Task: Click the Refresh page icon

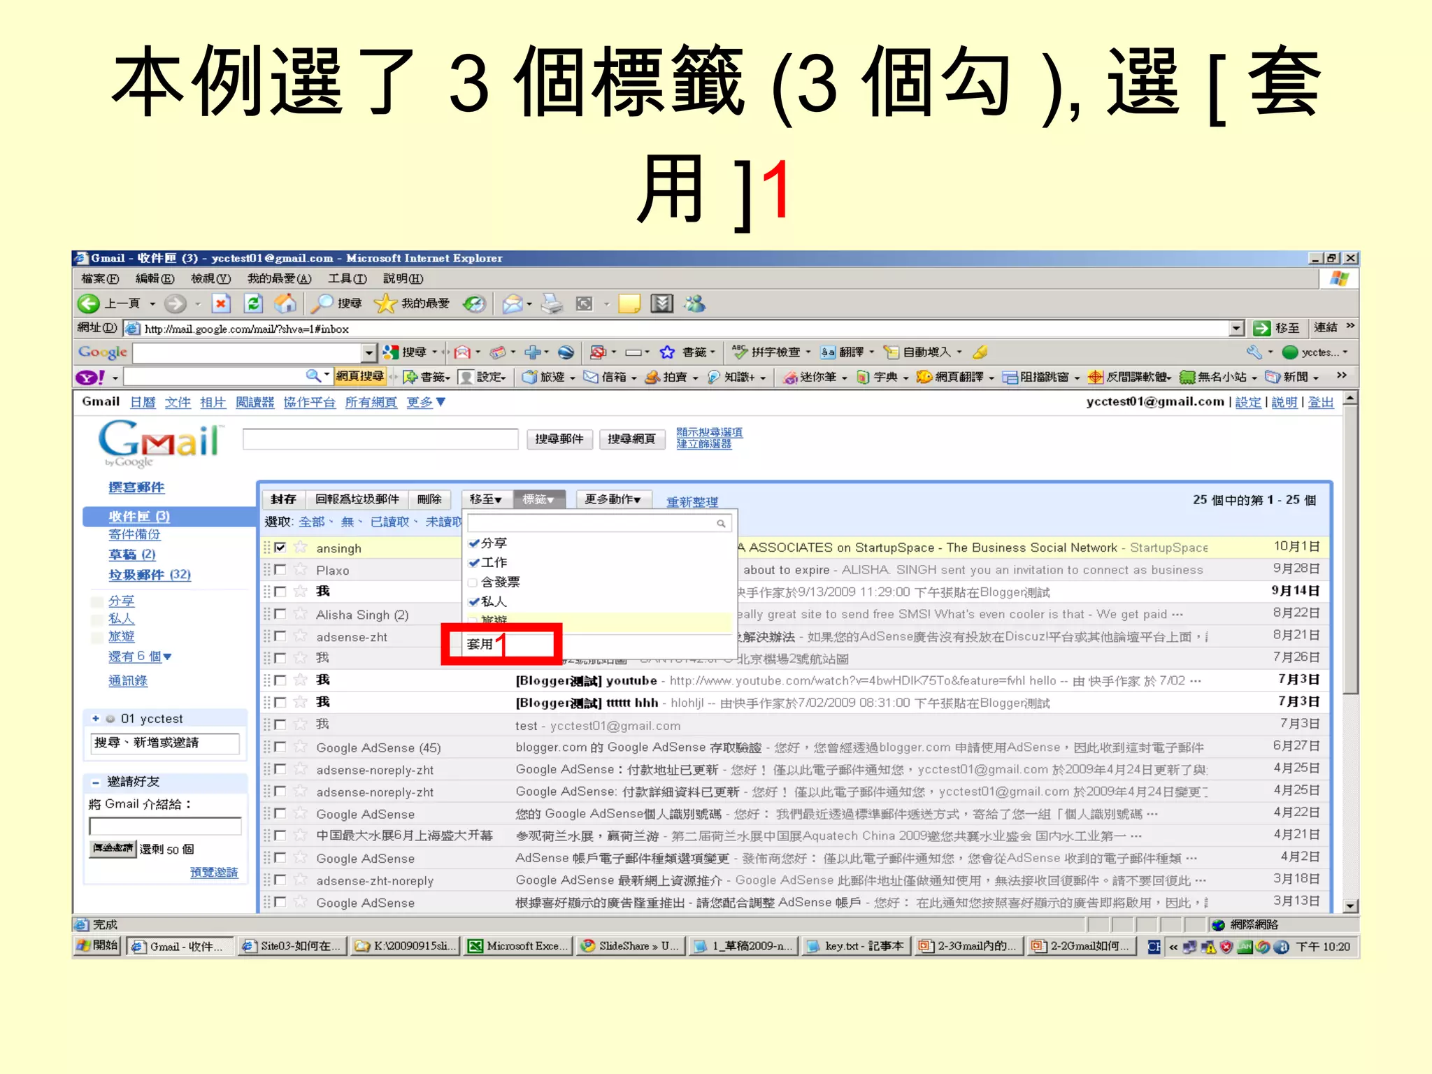Action: point(253,303)
